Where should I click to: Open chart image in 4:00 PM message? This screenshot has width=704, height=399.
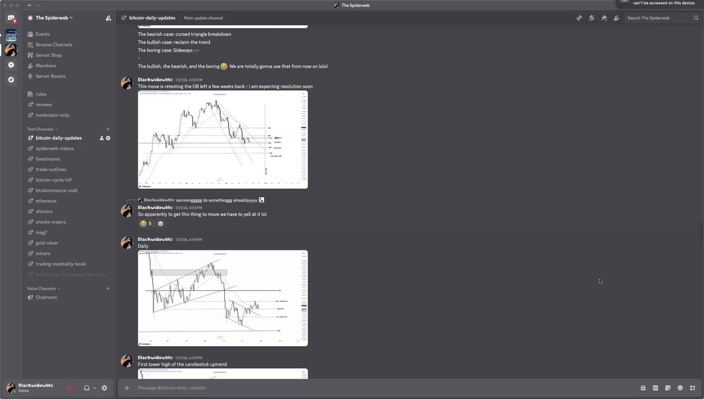[x=223, y=140]
